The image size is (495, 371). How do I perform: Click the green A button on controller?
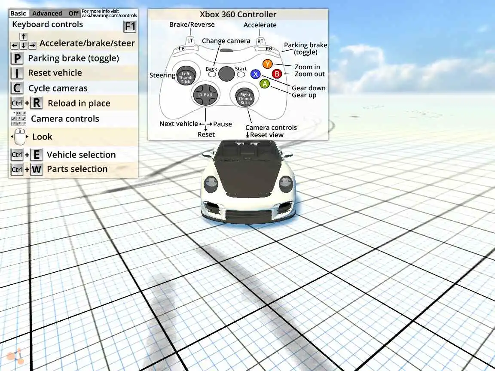[265, 84]
